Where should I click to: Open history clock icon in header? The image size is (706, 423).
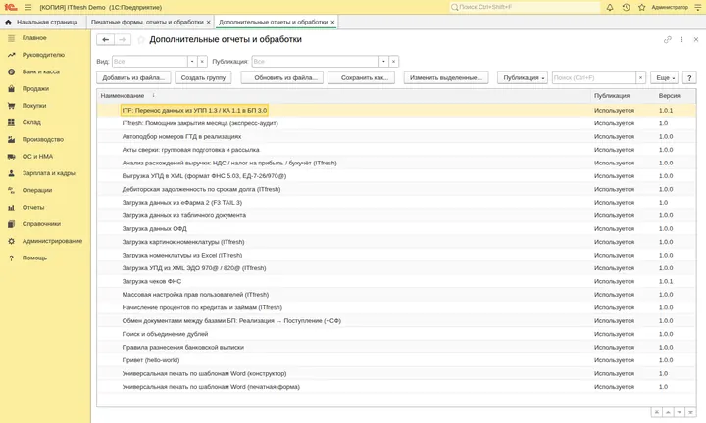click(626, 7)
